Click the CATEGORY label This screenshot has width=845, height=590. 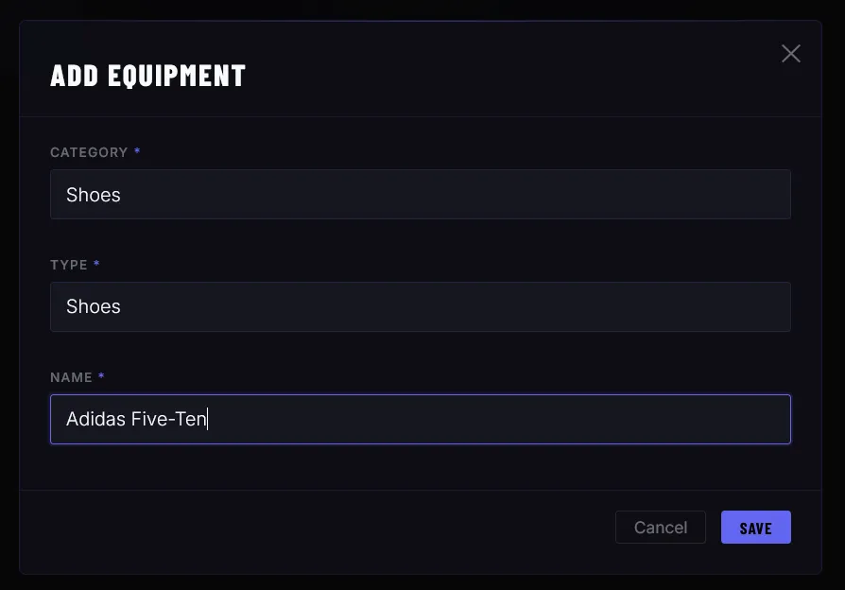[x=87, y=152]
